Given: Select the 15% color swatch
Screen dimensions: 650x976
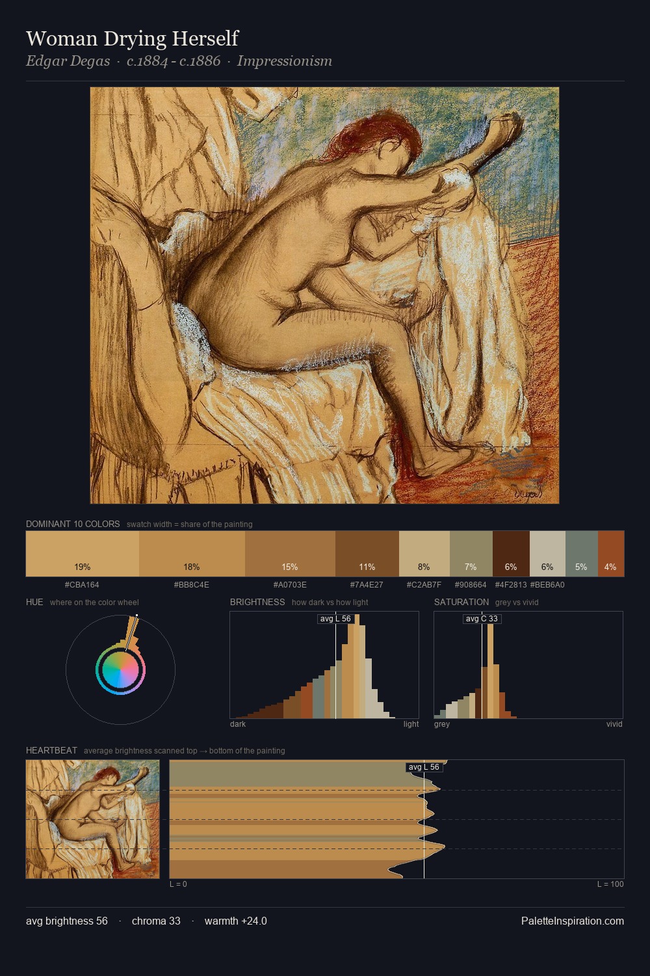Looking at the screenshot, I should (290, 554).
